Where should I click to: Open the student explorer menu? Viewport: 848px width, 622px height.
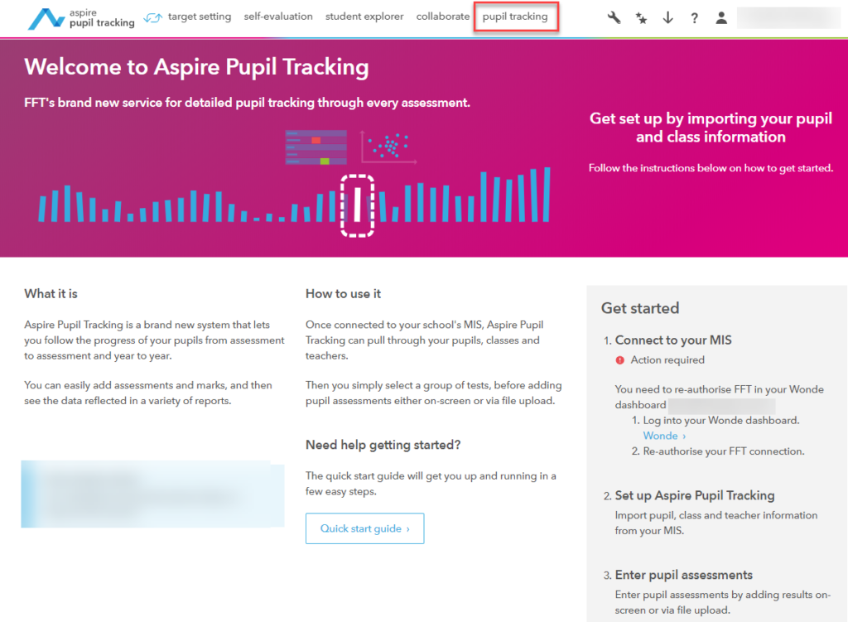coord(364,17)
